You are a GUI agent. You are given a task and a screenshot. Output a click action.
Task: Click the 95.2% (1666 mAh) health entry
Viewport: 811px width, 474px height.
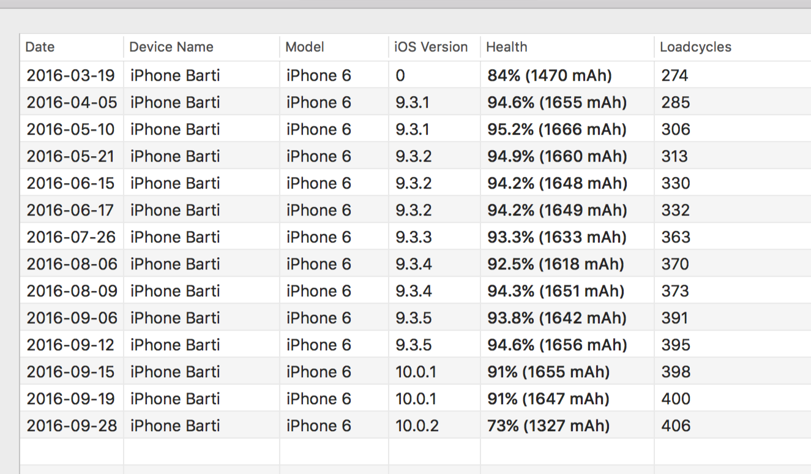point(557,129)
